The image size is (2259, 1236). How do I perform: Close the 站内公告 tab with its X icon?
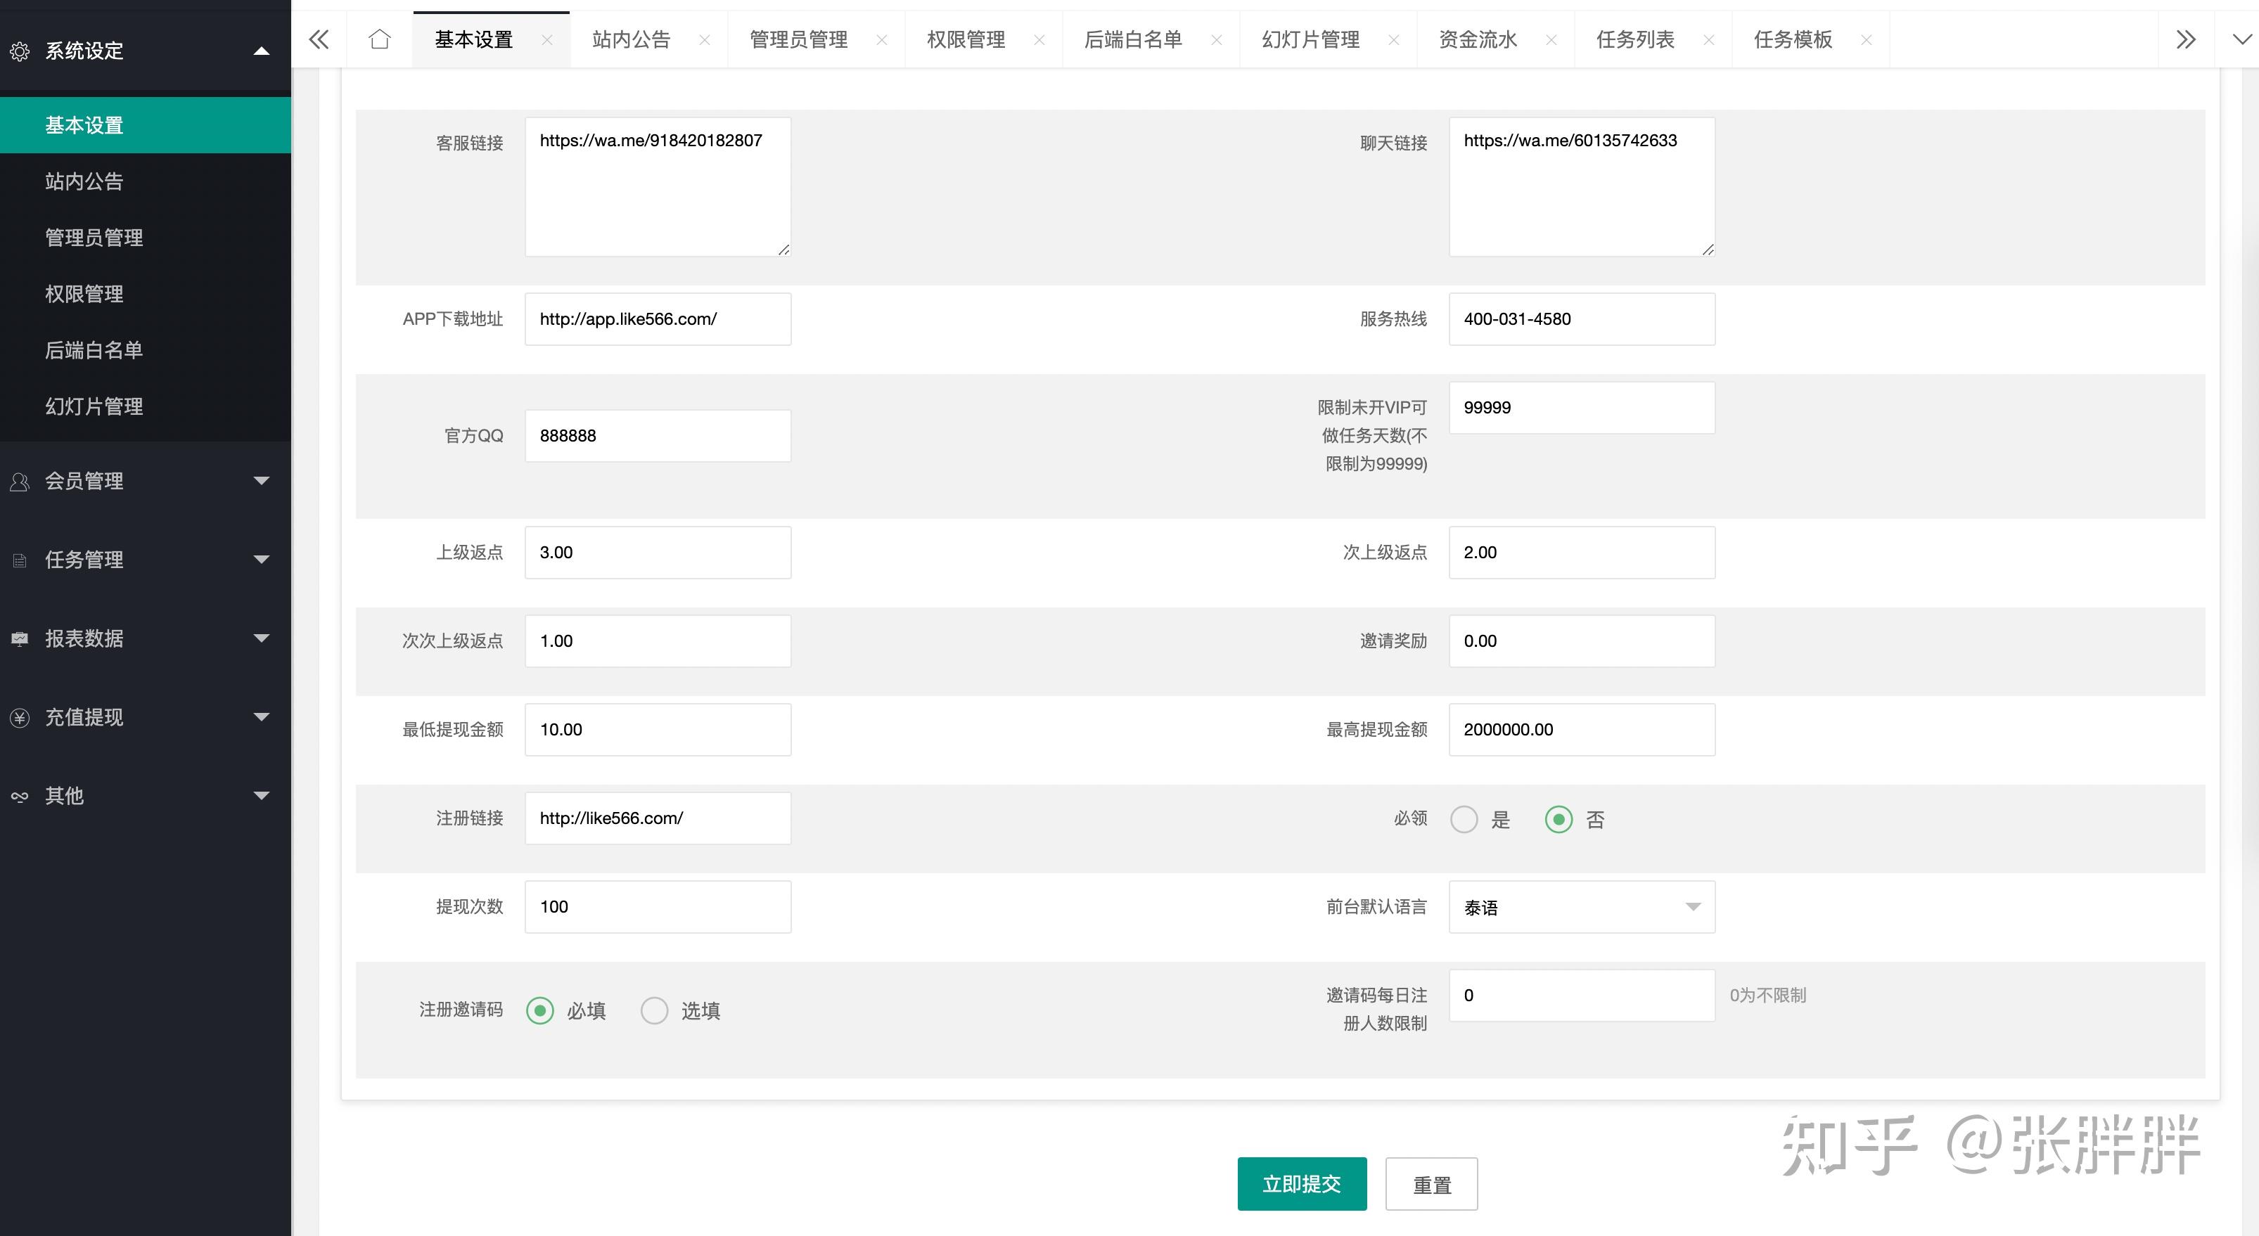(704, 40)
